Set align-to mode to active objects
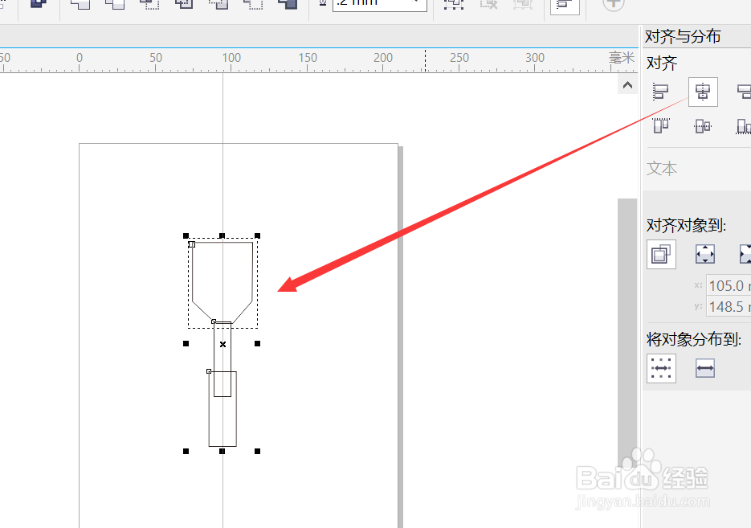The image size is (751, 528). click(661, 254)
